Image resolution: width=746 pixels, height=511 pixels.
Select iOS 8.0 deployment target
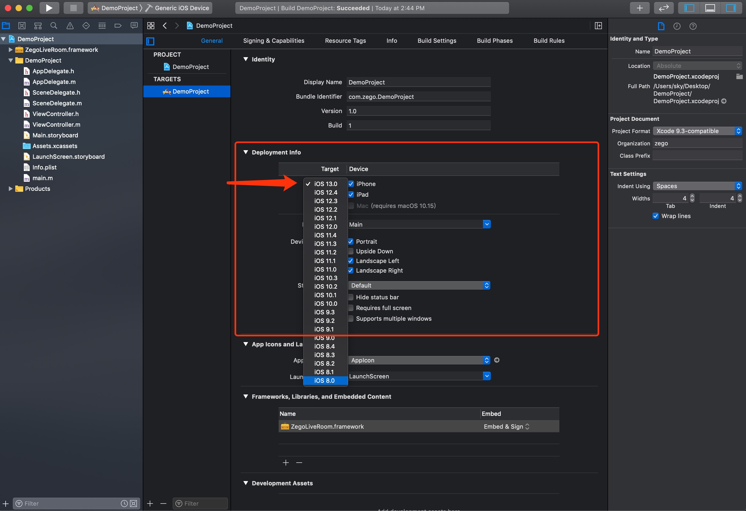325,380
